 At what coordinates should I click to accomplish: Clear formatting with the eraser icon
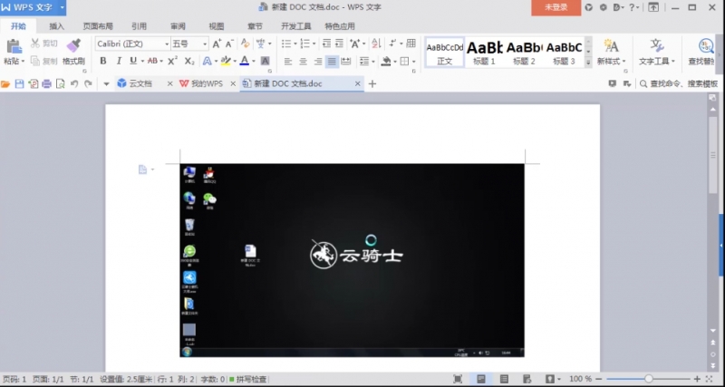tap(245, 44)
